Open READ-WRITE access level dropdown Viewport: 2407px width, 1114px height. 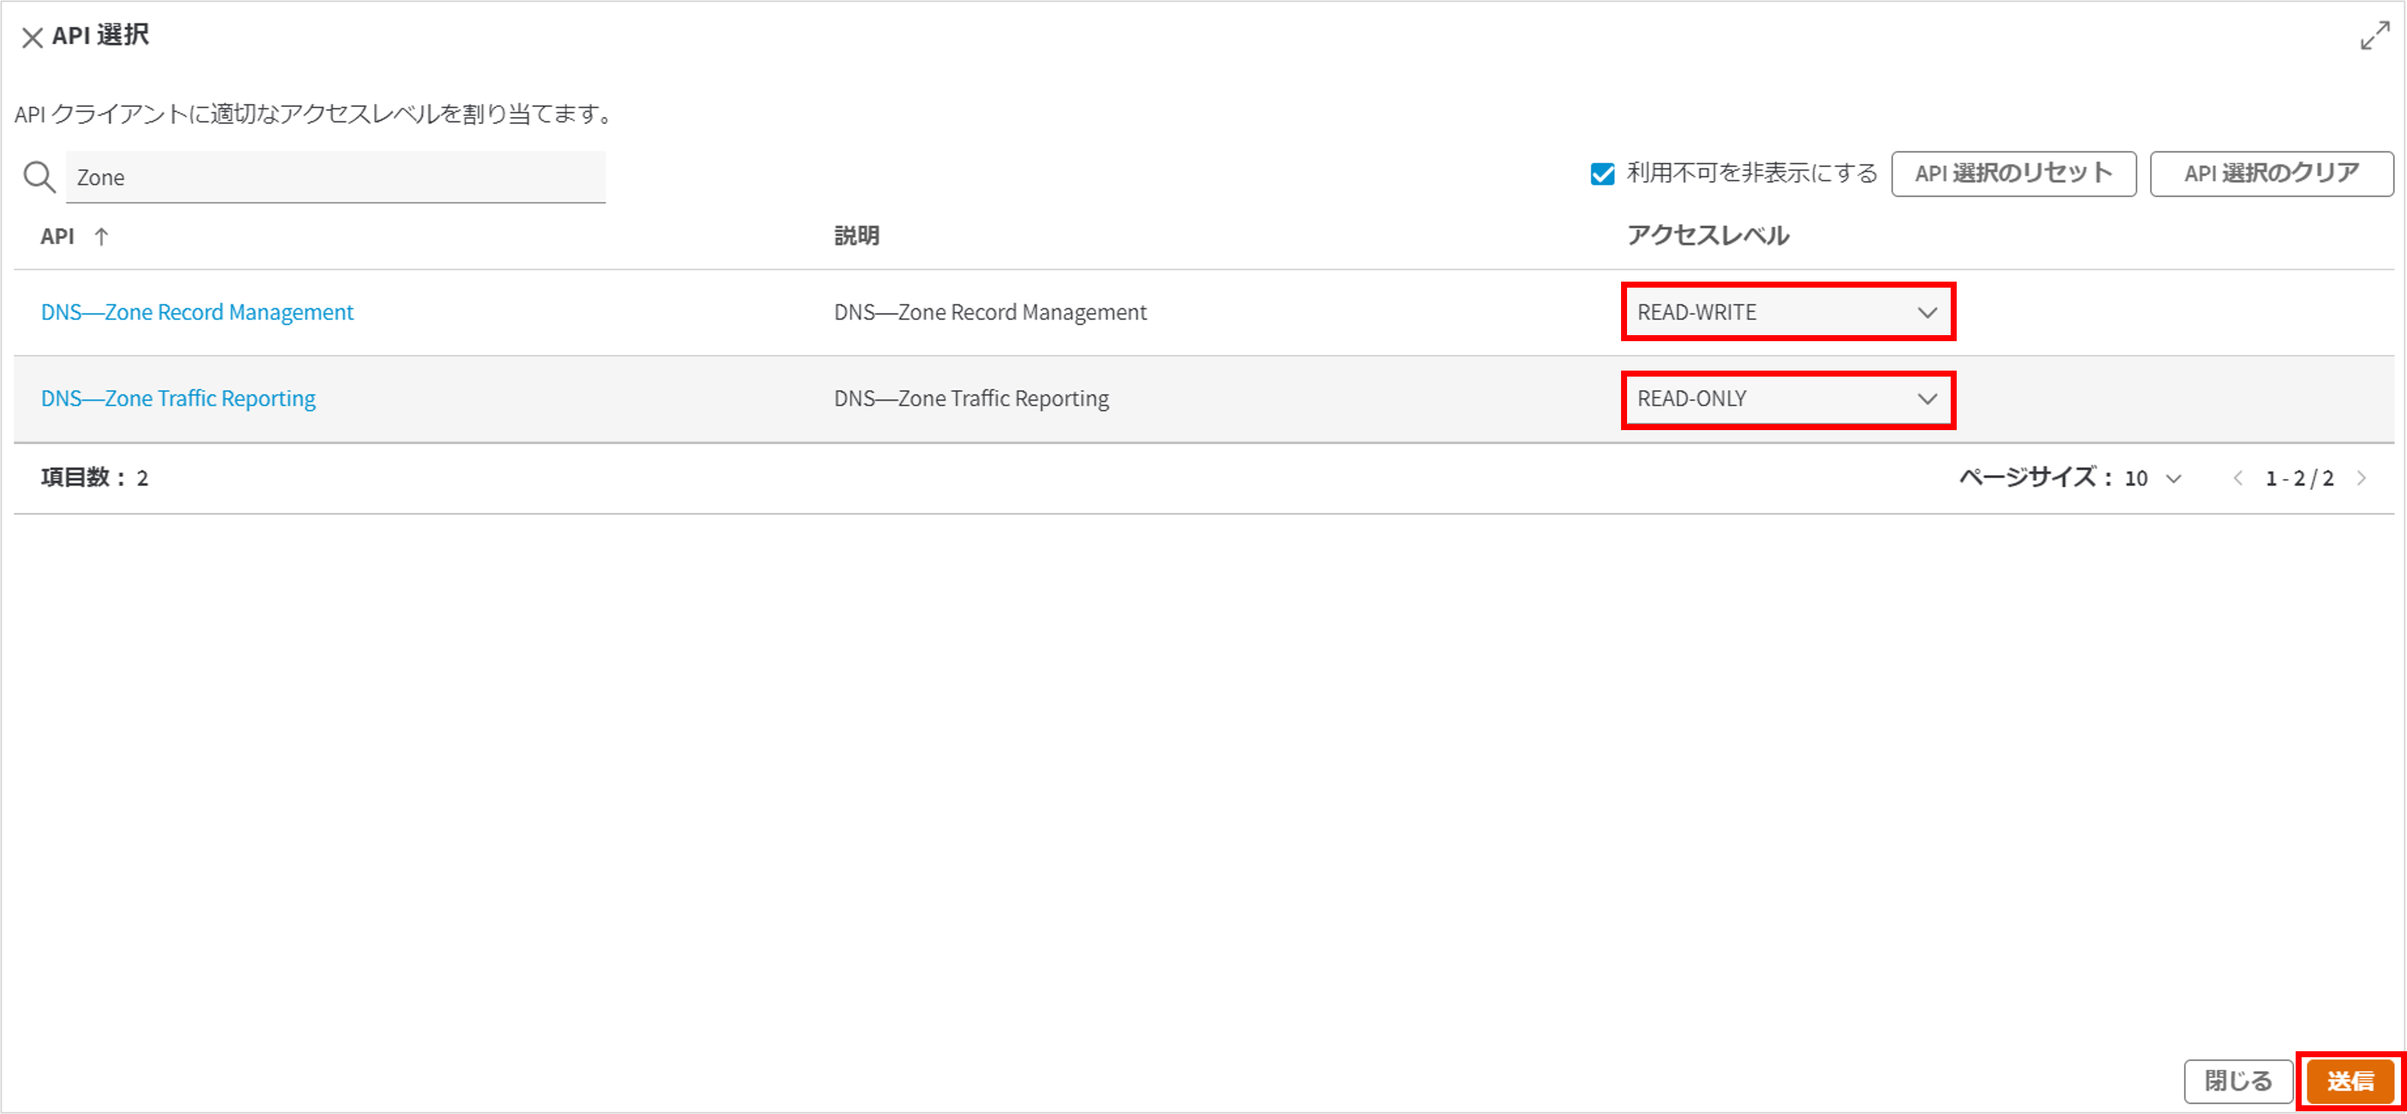click(1788, 312)
